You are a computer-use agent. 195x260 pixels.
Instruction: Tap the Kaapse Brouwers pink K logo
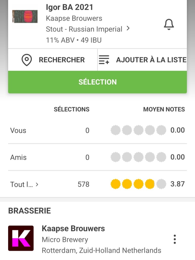pyautogui.click(x=21, y=238)
